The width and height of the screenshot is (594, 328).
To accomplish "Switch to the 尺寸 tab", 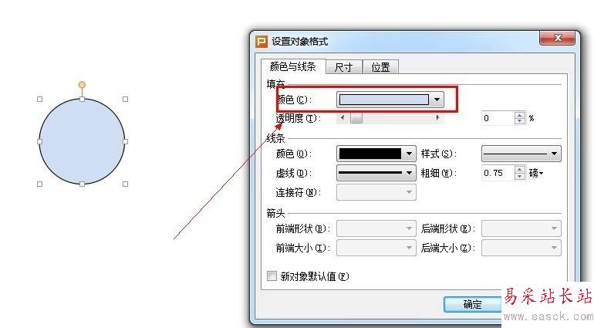I will [343, 67].
